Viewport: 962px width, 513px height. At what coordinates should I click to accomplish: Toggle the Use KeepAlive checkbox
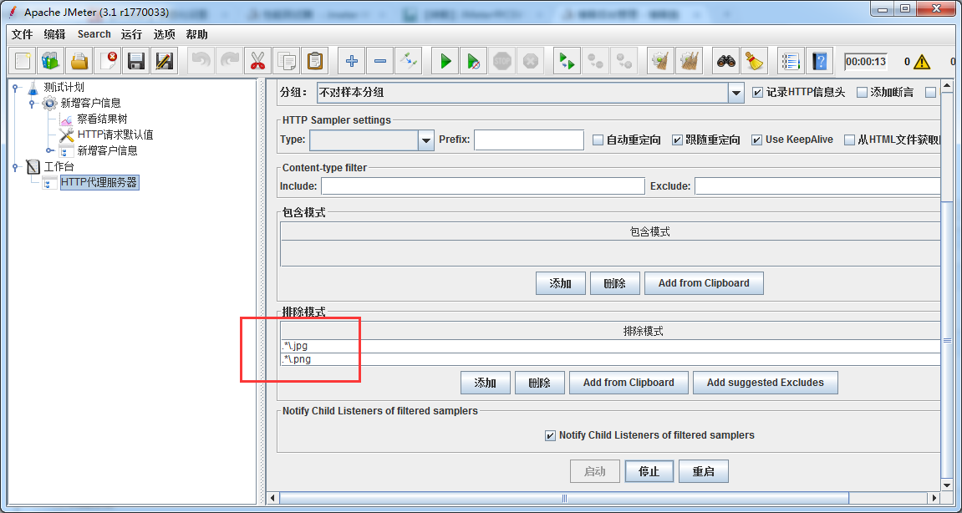pos(756,140)
